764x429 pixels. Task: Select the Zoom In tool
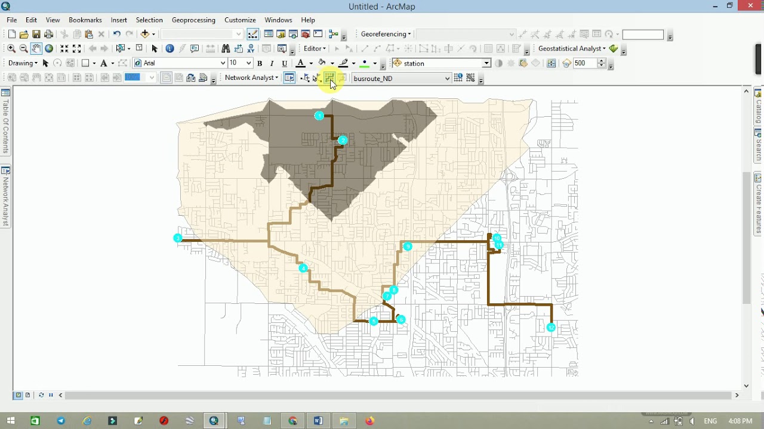11,48
